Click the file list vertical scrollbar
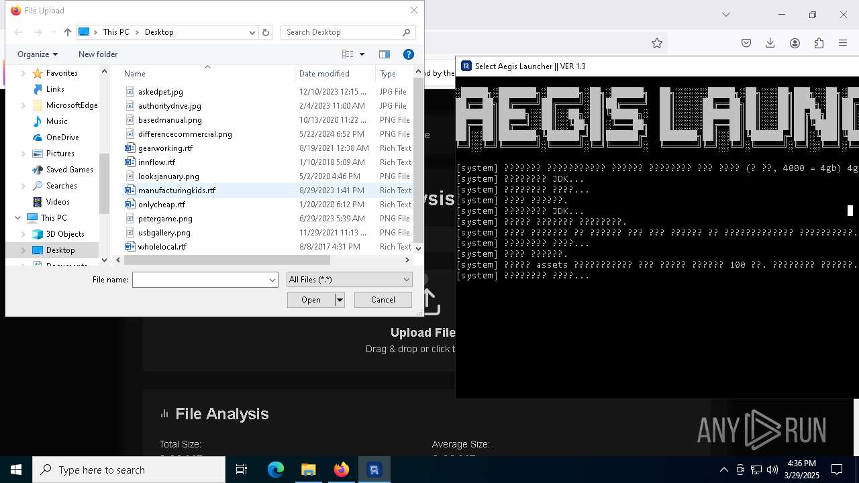The height and width of the screenshot is (483, 859). [x=419, y=160]
